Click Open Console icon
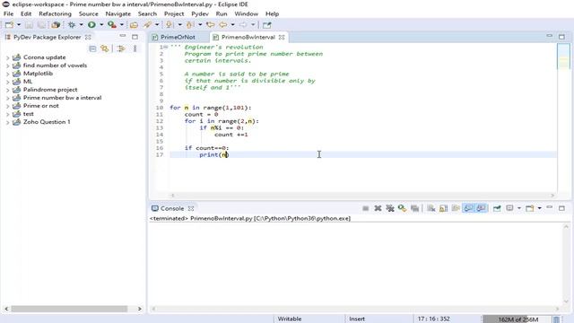The height and width of the screenshot is (323, 574). [530, 208]
